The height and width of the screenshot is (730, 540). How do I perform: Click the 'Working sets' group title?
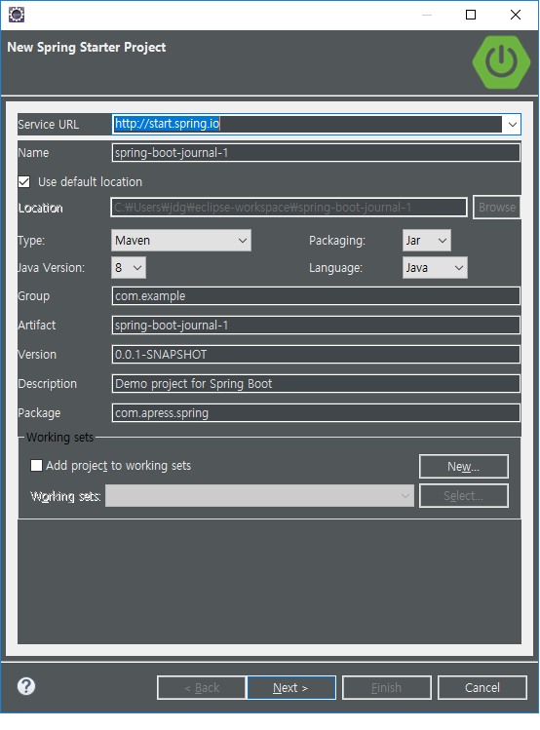(60, 438)
